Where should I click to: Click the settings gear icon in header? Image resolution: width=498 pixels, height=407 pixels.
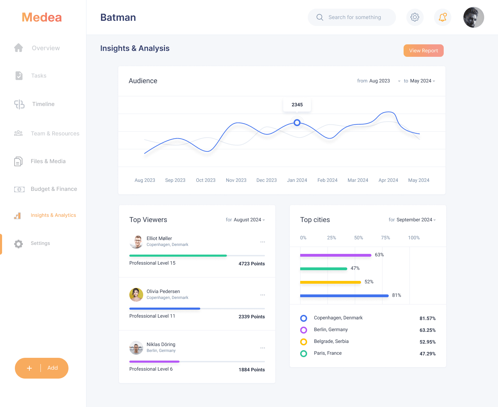point(415,17)
